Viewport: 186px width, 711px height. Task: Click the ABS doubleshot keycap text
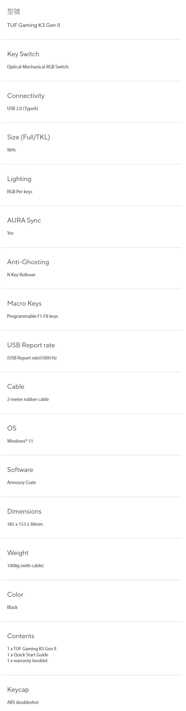pos(23,702)
